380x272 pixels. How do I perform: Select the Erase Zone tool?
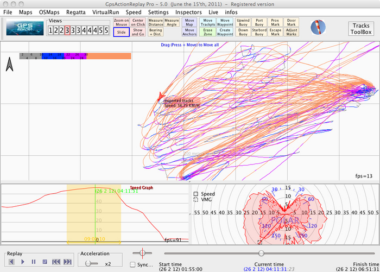click(208, 32)
